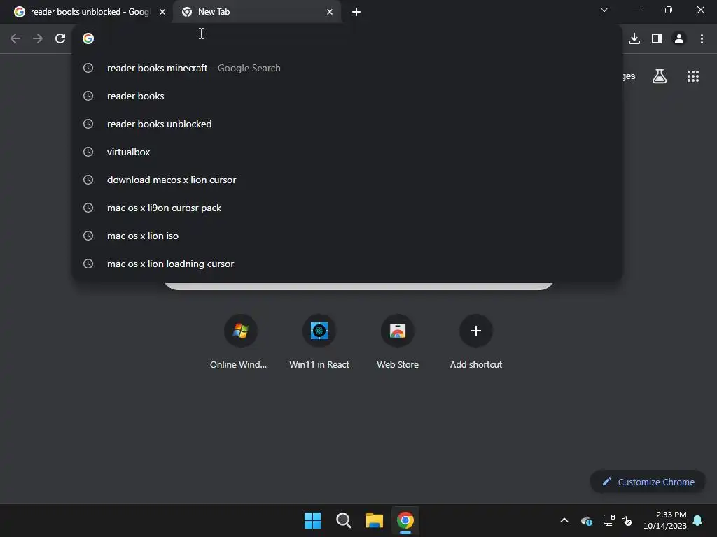The width and height of the screenshot is (717, 537).
Task: Toggle the side panel icon
Action: [x=657, y=38]
